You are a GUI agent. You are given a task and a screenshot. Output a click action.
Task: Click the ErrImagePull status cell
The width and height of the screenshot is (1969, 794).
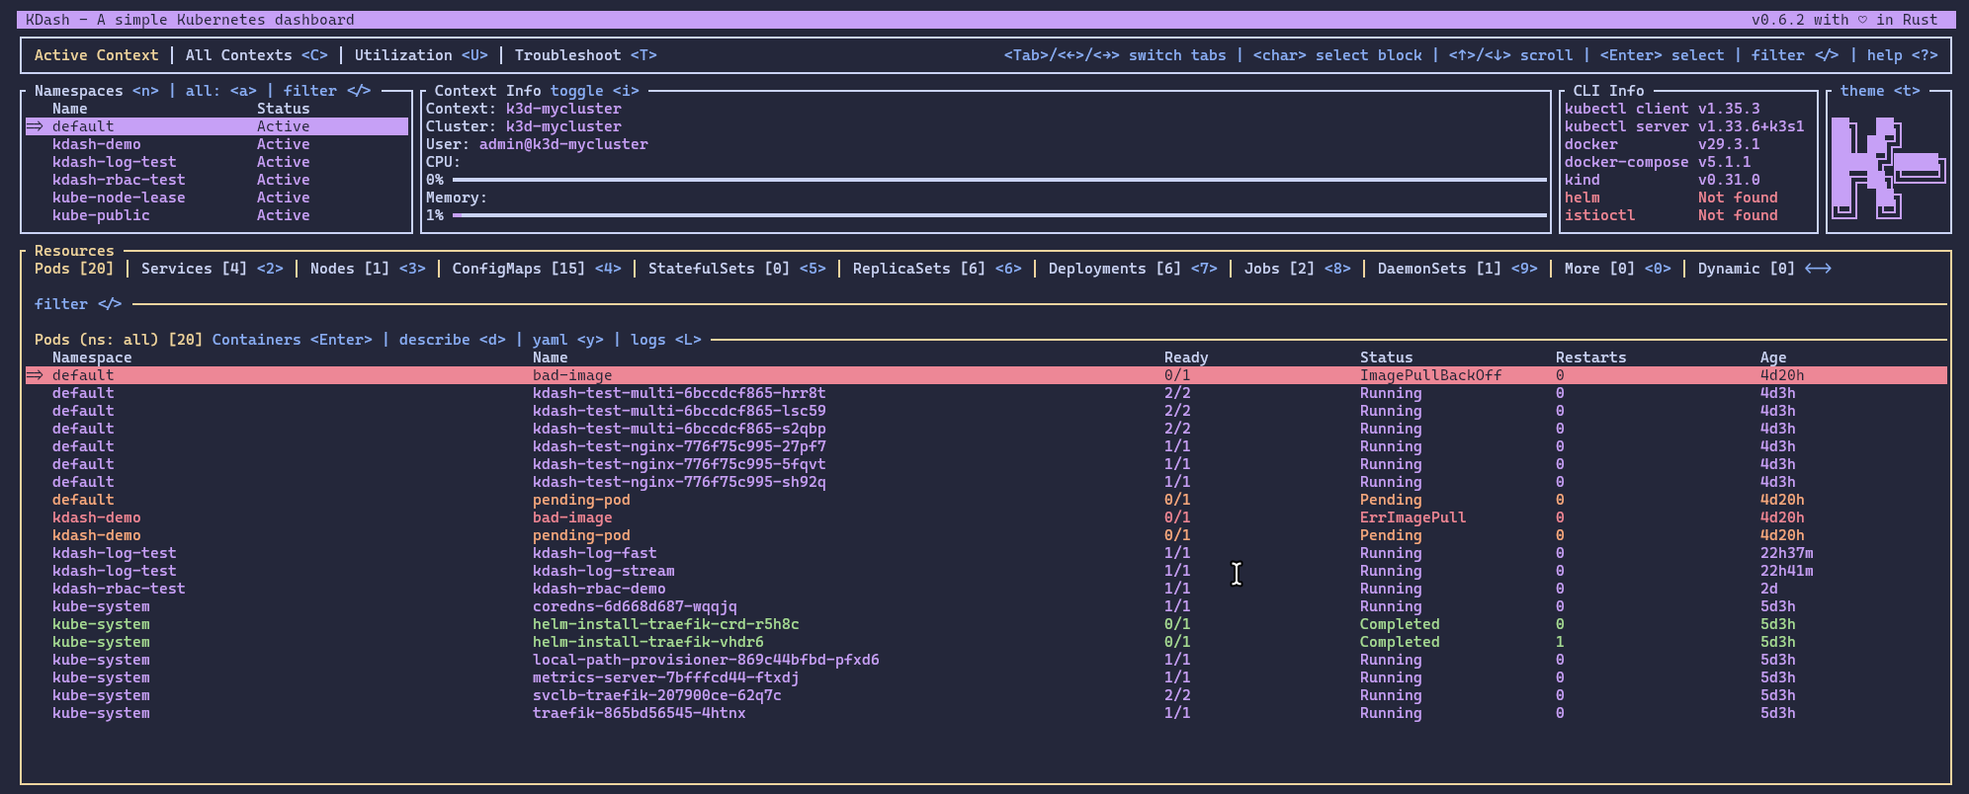1413,517
